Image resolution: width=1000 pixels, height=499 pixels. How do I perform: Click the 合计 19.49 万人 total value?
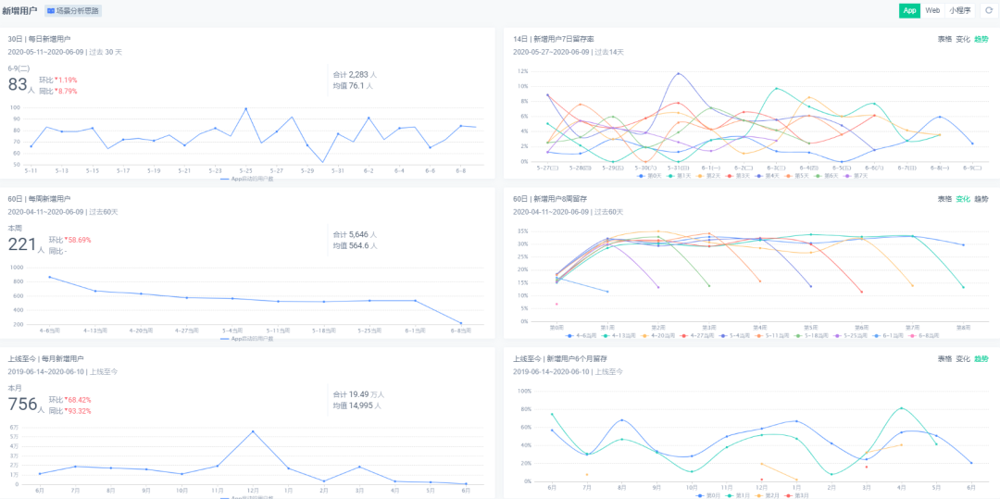click(x=358, y=394)
